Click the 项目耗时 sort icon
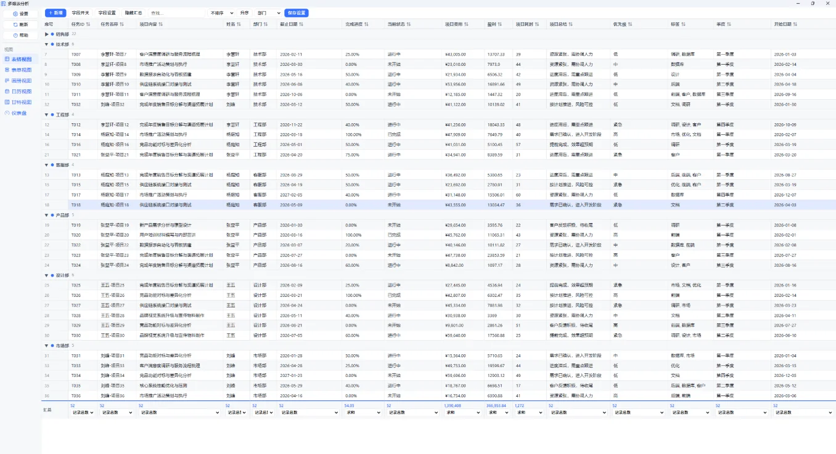 (x=537, y=24)
